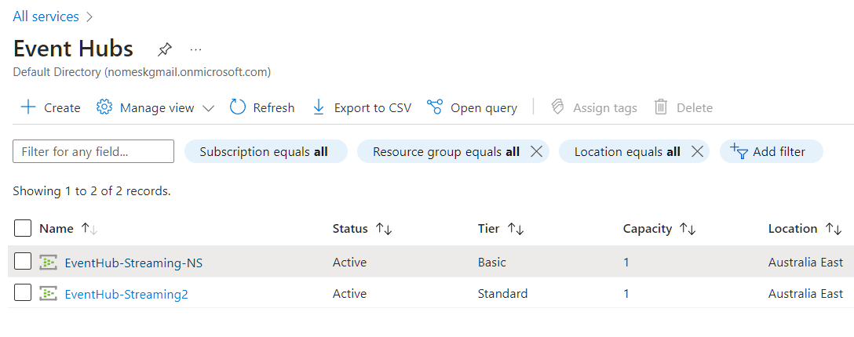Viewport: 854px width, 337px height.
Task: Click the Assign tags button
Action: point(593,107)
